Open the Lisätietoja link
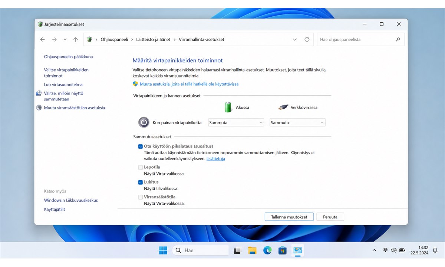 (x=215, y=159)
